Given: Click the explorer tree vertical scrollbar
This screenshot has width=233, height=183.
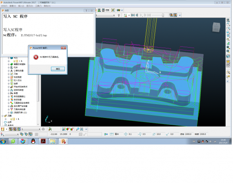Looking at the screenshot, I should 38,88.
